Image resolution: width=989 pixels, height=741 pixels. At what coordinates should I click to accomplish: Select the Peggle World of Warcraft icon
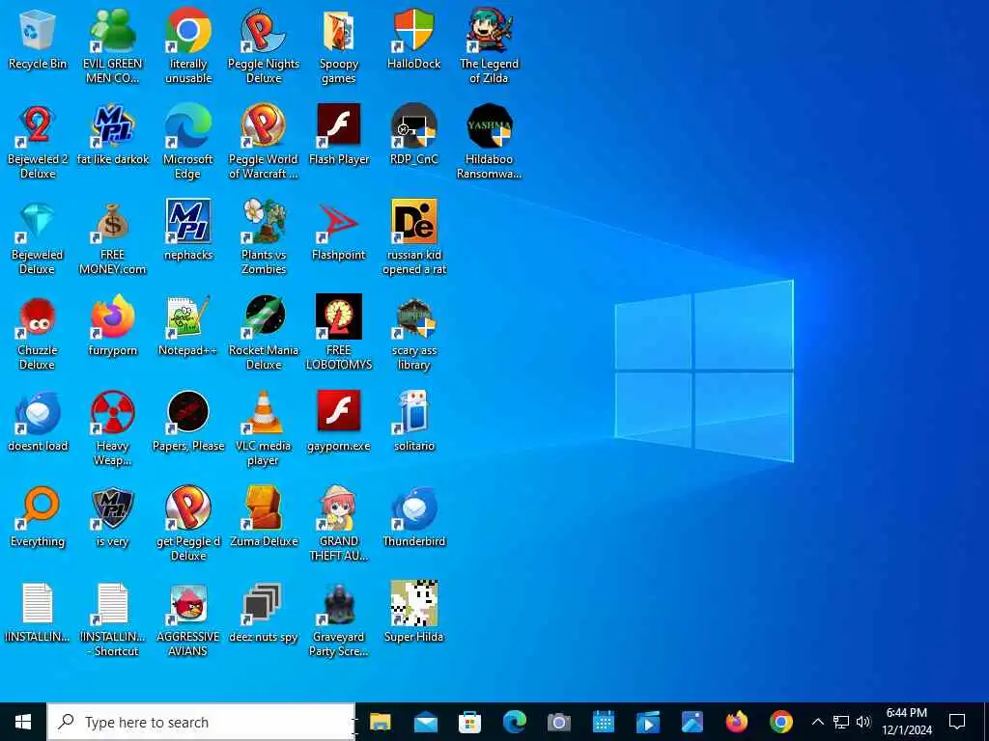[263, 125]
